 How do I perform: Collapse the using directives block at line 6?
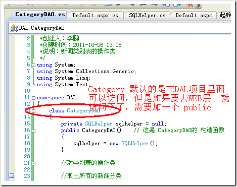34,65
